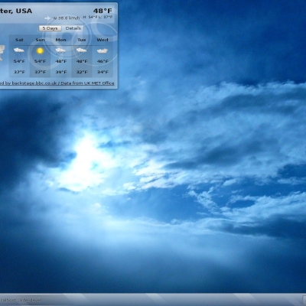This screenshot has height=306, width=306.
Task: Click Wednesday's low of 34°F
Action: (x=103, y=72)
